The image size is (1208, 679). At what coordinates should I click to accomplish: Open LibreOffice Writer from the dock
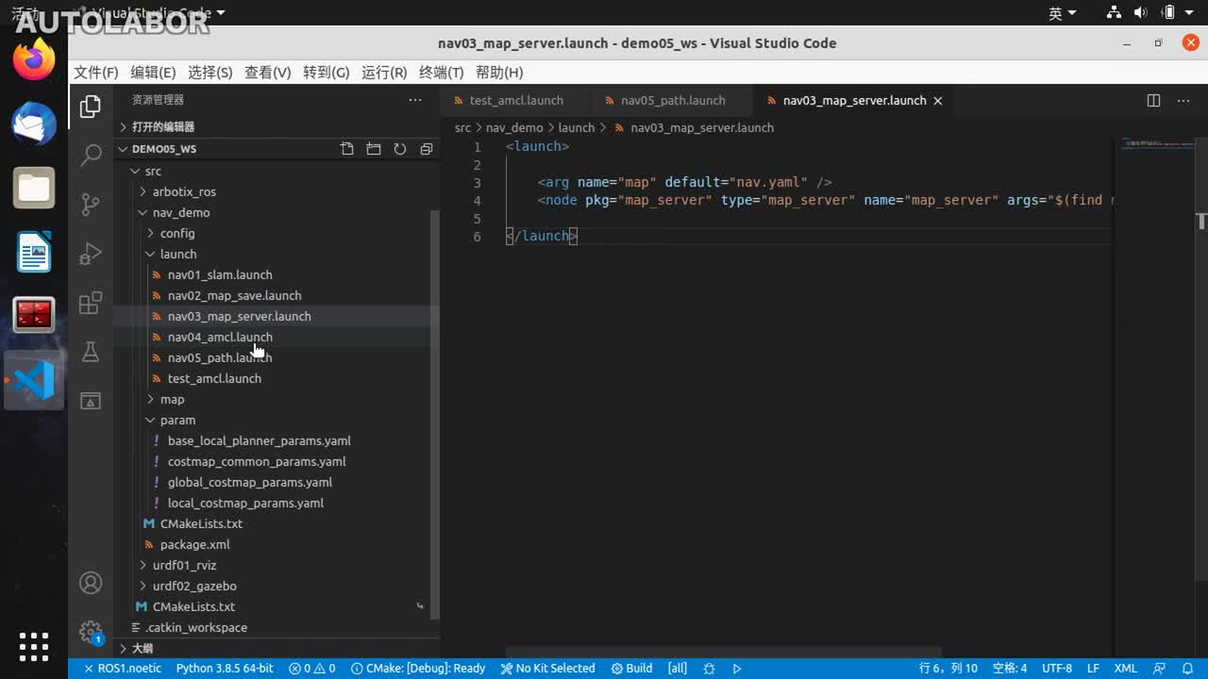34,252
